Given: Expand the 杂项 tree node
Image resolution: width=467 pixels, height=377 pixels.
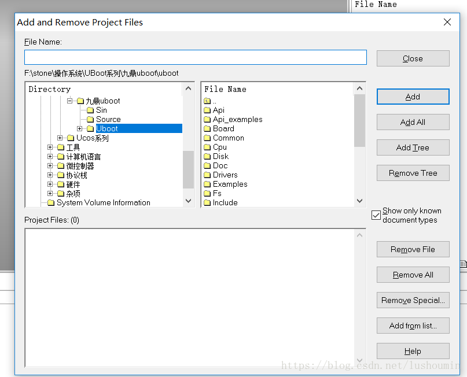Looking at the screenshot, I should pyautogui.click(x=50, y=193).
